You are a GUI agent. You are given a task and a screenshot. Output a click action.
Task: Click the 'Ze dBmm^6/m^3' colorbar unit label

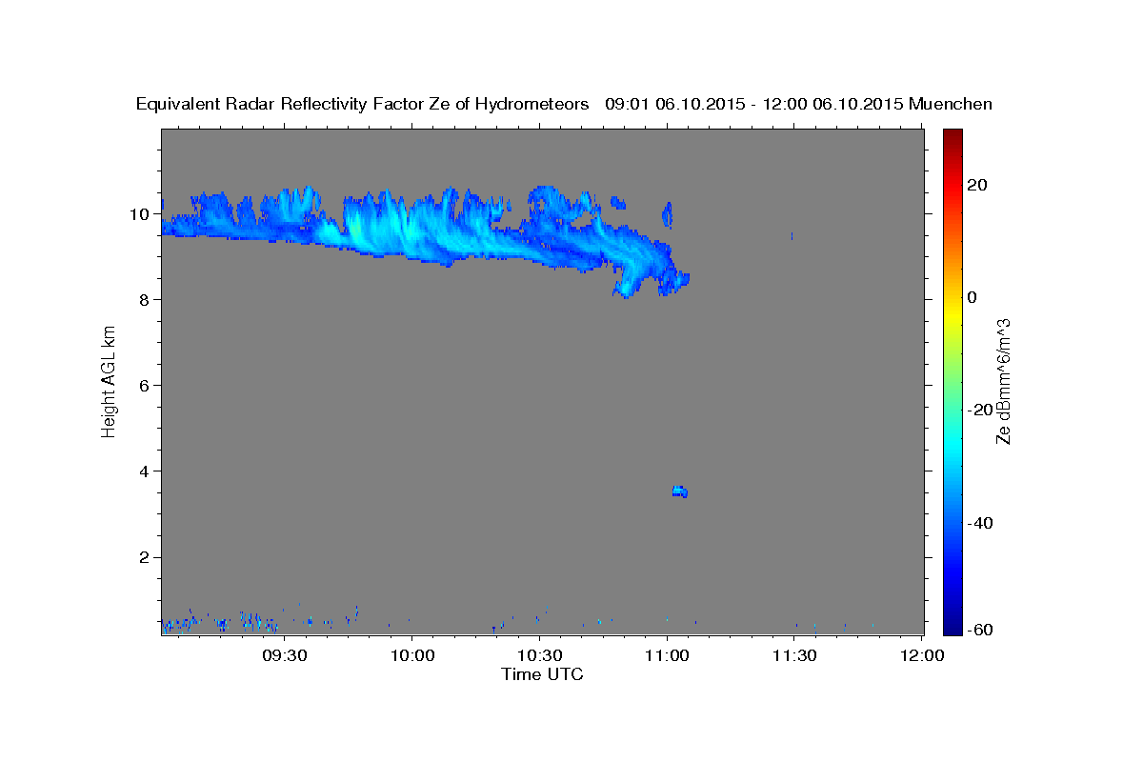point(1003,381)
